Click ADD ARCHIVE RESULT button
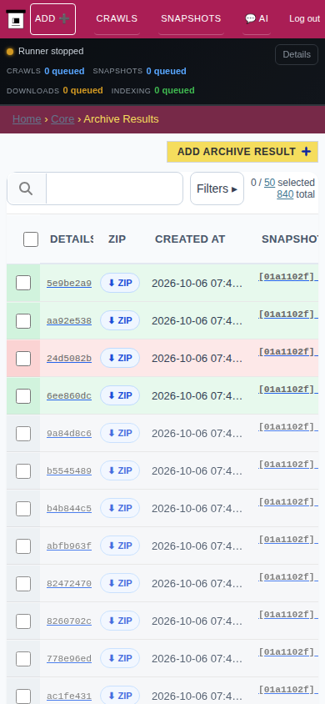The width and height of the screenshot is (325, 704). [242, 152]
